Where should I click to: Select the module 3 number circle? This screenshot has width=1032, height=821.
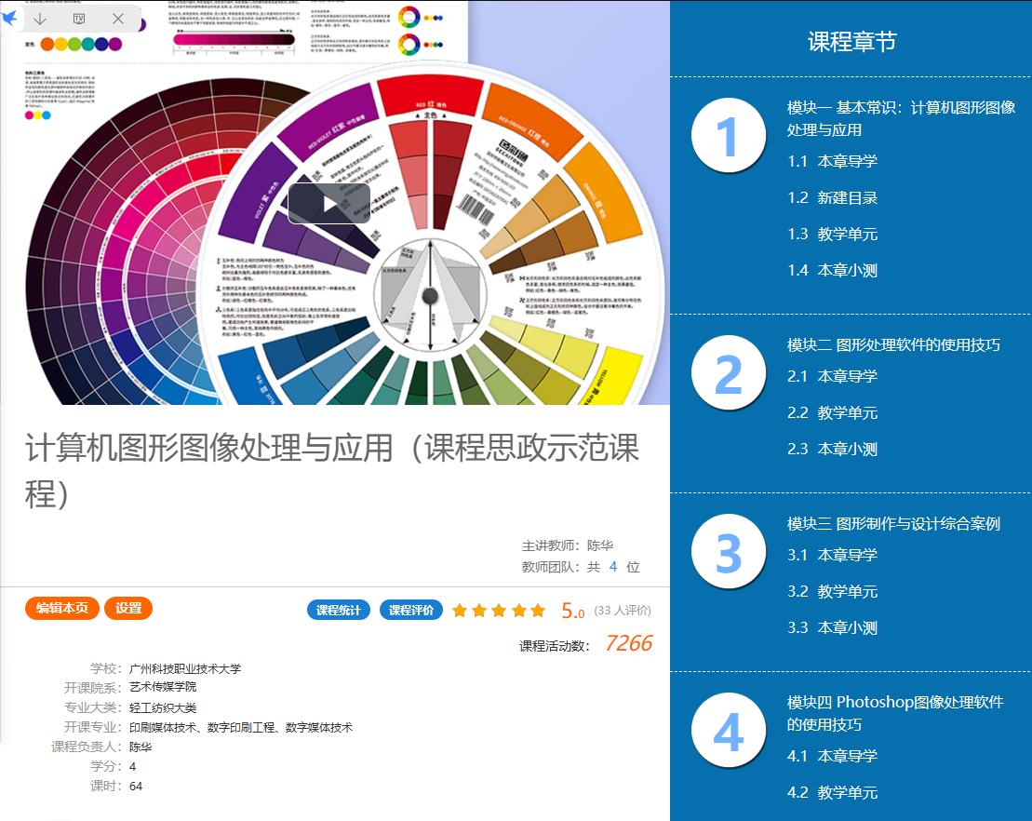(728, 552)
